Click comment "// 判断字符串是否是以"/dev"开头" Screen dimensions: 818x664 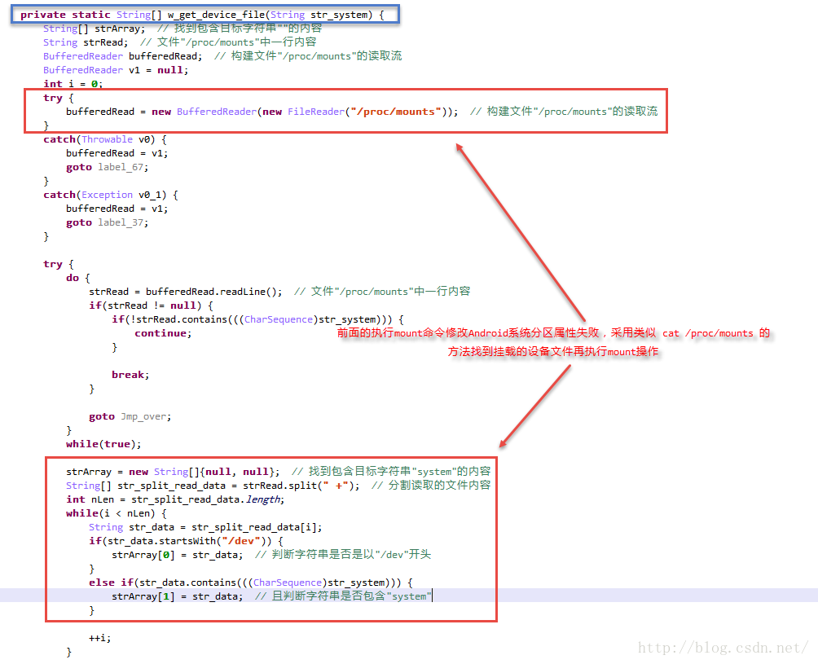tap(343, 555)
